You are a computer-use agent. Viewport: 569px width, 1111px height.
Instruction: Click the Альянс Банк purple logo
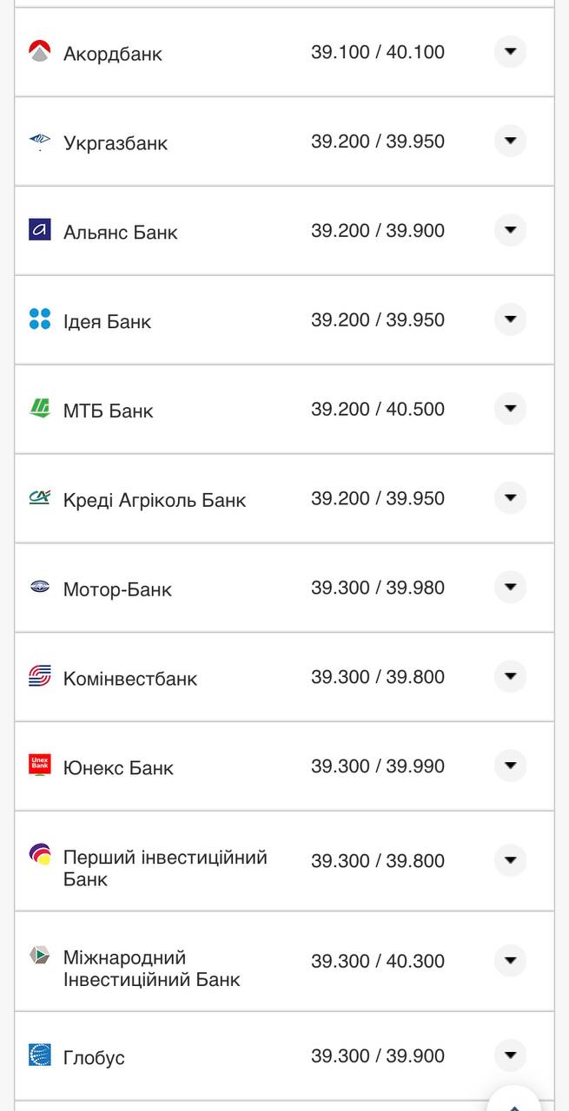[x=39, y=230]
